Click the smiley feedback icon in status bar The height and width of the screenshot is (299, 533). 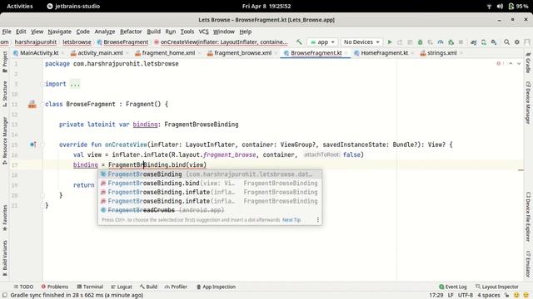pyautogui.click(x=516, y=296)
